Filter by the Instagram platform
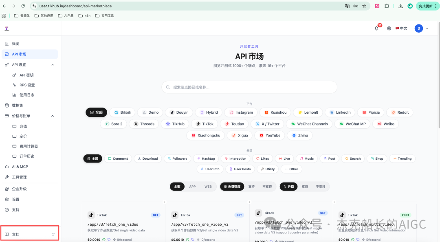 241,112
